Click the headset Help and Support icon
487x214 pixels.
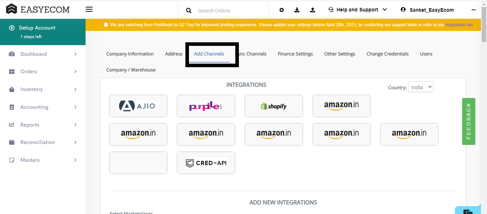click(331, 10)
